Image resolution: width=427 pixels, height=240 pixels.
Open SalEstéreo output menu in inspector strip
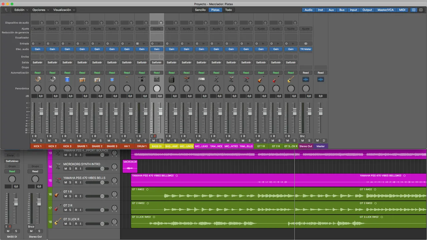point(12,161)
